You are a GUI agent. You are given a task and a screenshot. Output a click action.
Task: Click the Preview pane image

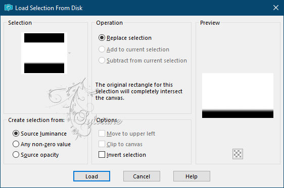[x=238, y=96]
